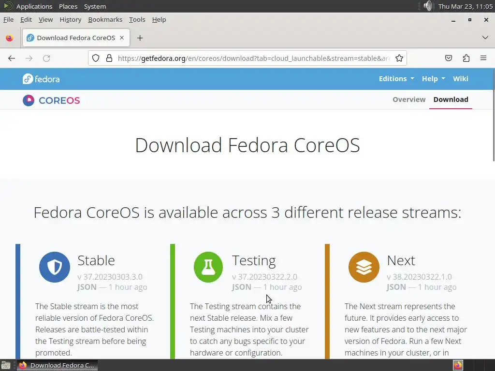Show site security via the padlock icon
The width and height of the screenshot is (495, 371).
click(x=109, y=58)
